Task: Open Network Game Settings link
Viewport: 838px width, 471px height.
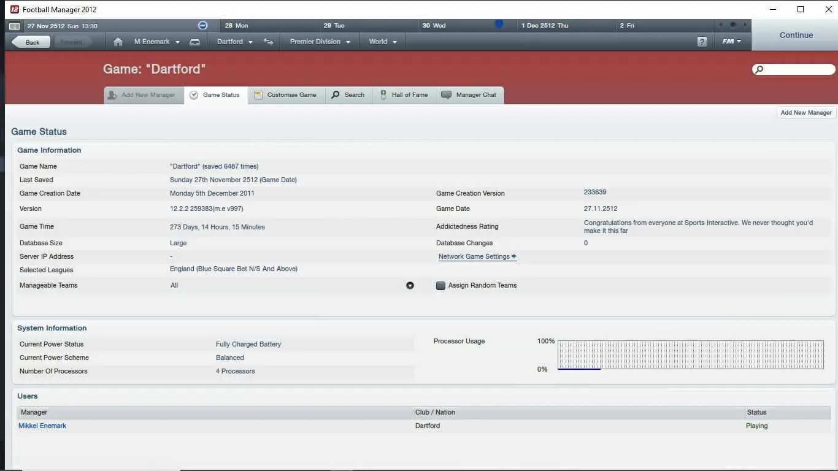Action: 477,256
